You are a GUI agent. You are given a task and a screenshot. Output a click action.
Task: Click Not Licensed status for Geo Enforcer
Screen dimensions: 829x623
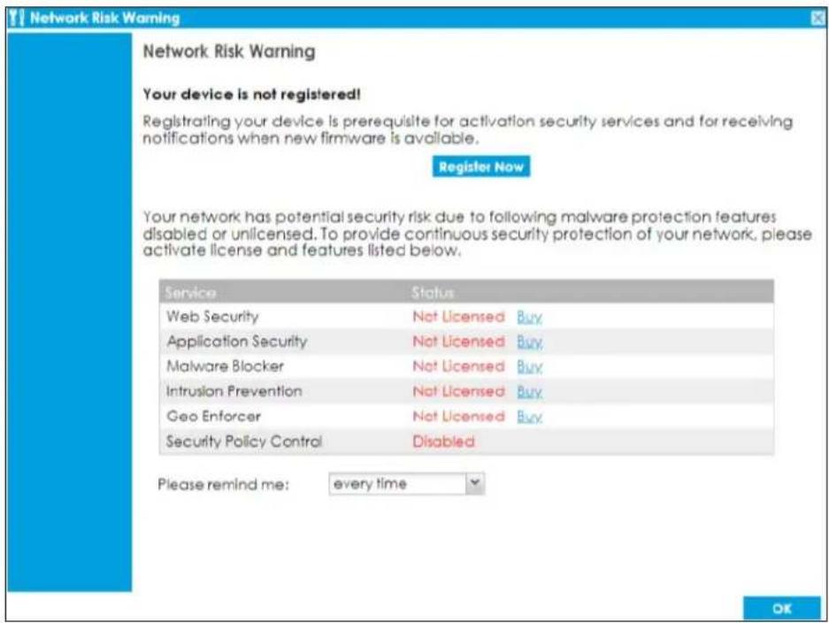(x=458, y=416)
